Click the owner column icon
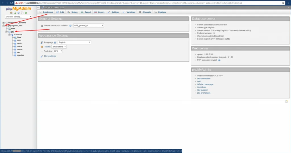Viewport: 291px width, 153px height. point(15,49)
